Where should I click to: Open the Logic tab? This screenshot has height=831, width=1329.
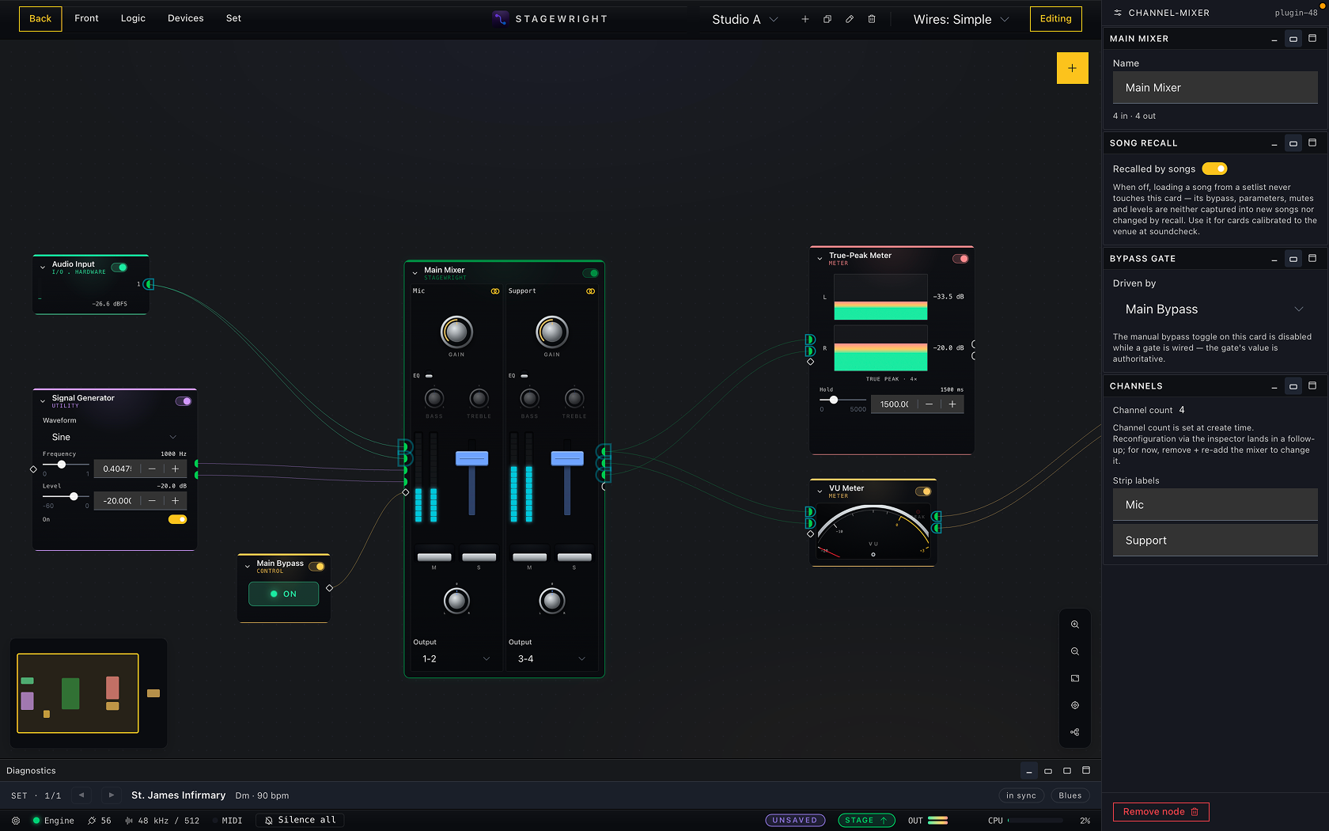(133, 18)
